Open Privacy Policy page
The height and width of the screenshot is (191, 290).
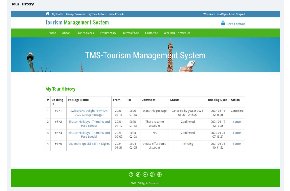point(108,33)
